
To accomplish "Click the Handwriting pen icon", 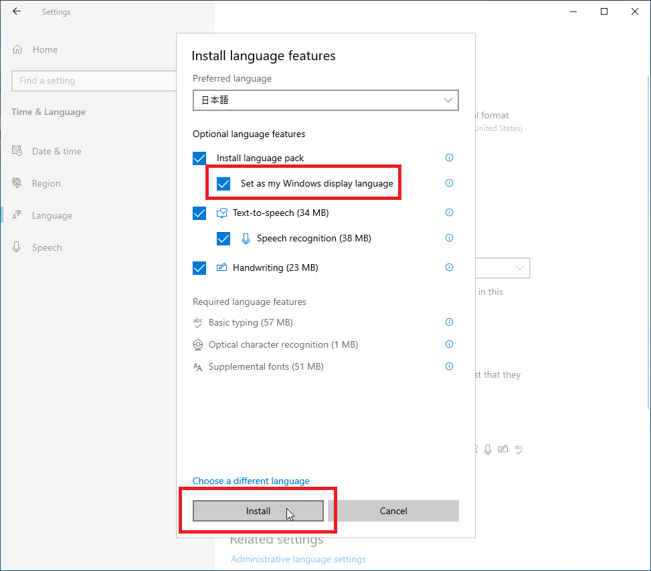I will pos(222,267).
